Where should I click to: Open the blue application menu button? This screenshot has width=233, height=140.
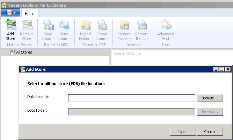10,13
